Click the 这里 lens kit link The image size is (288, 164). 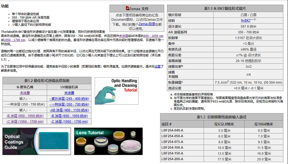pos(157,67)
